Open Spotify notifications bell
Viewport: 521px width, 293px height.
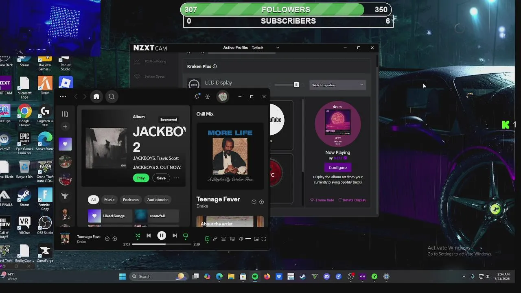click(x=197, y=96)
